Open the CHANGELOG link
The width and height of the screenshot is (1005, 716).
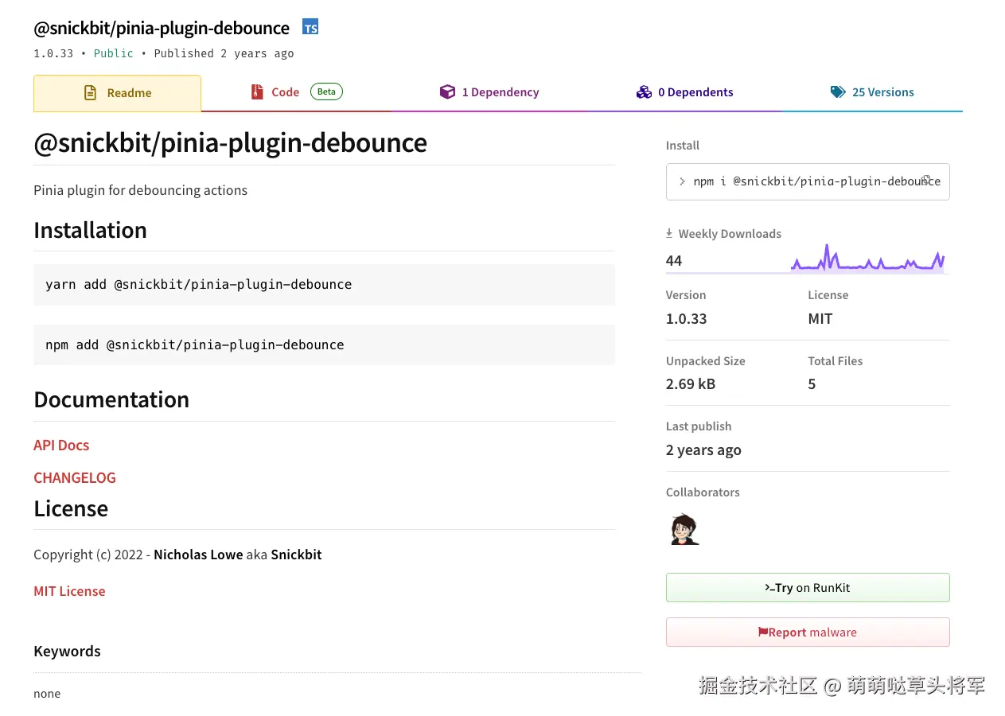click(74, 477)
